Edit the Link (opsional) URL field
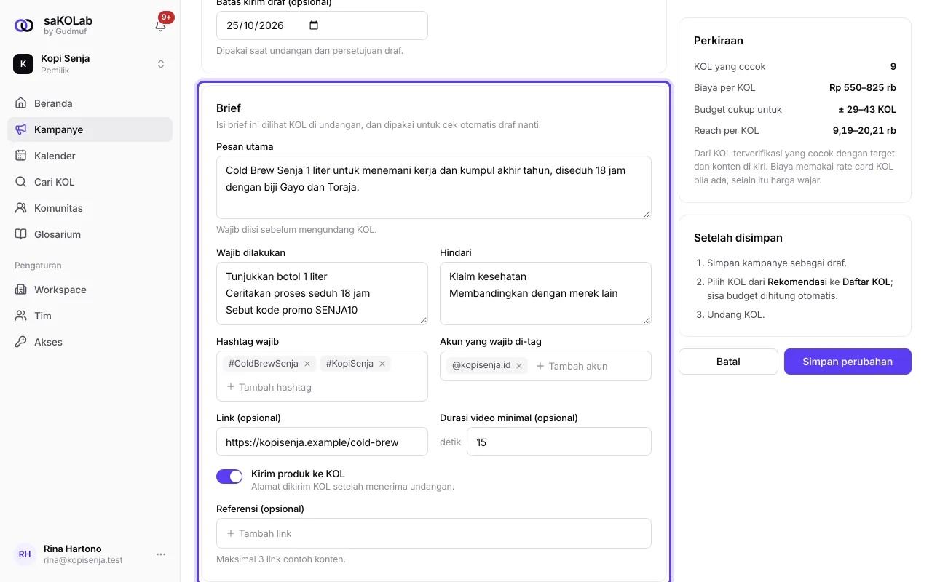The height and width of the screenshot is (582, 932). pos(322,442)
